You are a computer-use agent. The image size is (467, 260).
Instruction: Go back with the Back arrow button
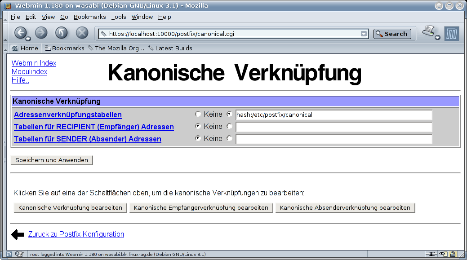click(x=20, y=33)
